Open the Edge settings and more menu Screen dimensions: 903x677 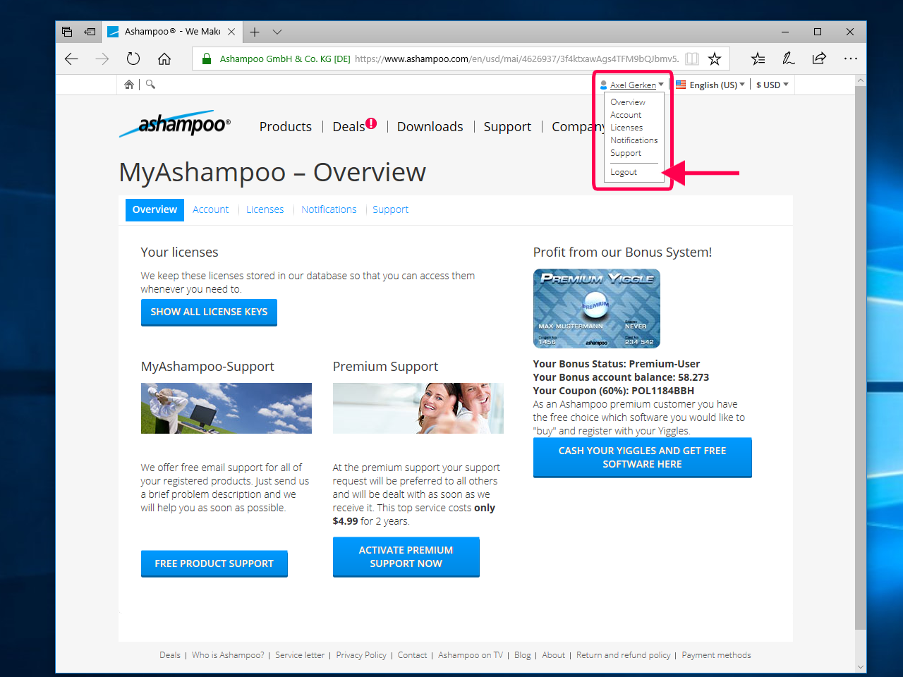(x=850, y=59)
